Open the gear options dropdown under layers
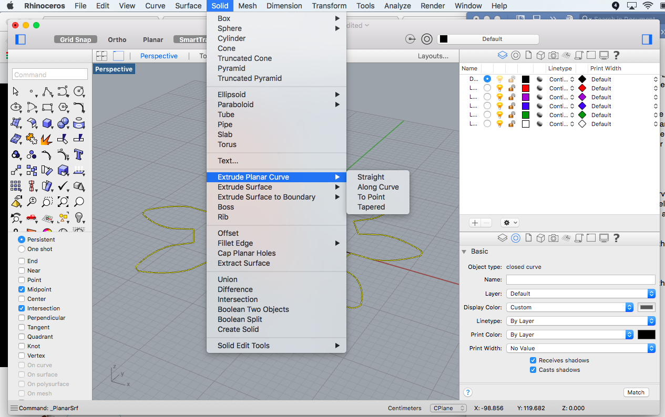 tap(510, 223)
